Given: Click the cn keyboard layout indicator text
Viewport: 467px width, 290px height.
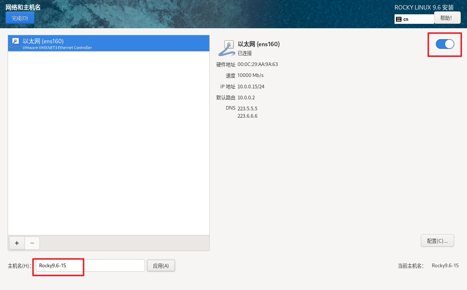Looking at the screenshot, I should pos(406,19).
